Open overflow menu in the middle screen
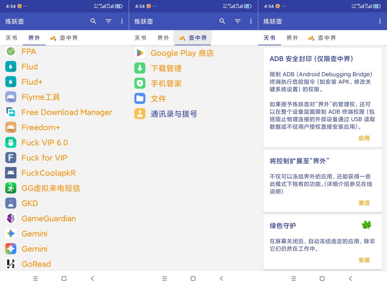 click(251, 21)
